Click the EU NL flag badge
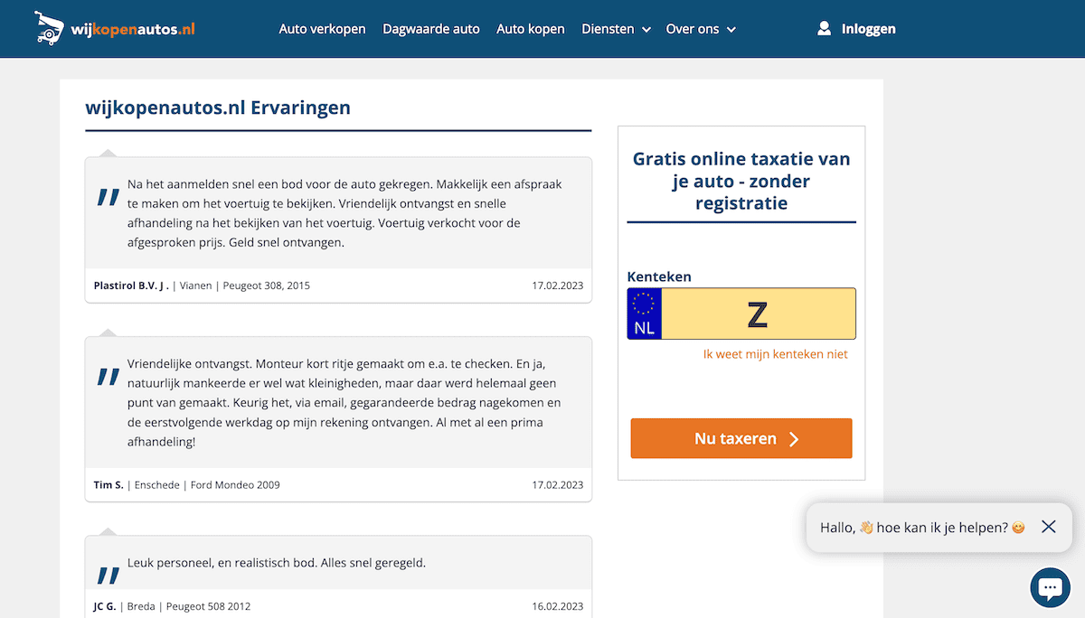1085x618 pixels. (x=645, y=314)
